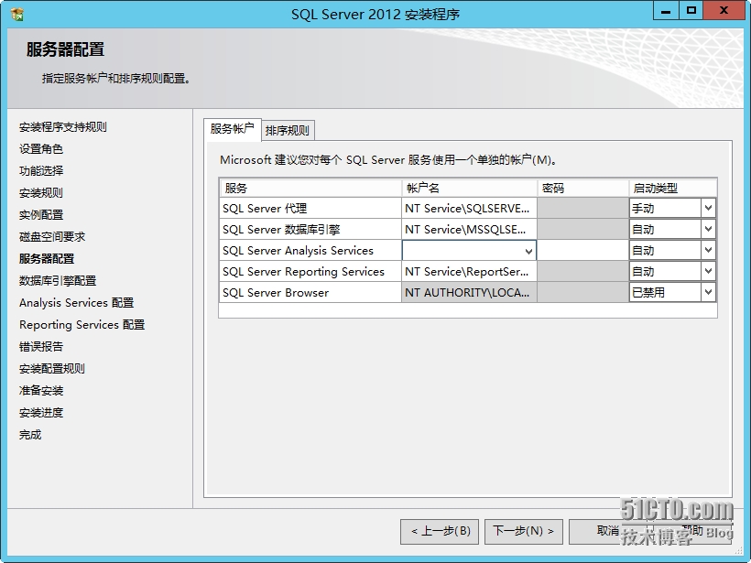Click the 密码 column header
The width and height of the screenshot is (751, 563).
pos(582,189)
